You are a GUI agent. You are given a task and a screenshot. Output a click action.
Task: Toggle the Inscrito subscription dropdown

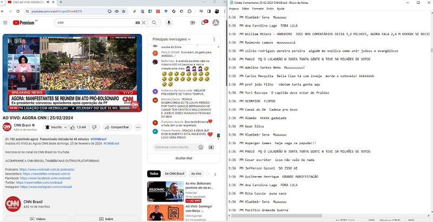point(55,127)
